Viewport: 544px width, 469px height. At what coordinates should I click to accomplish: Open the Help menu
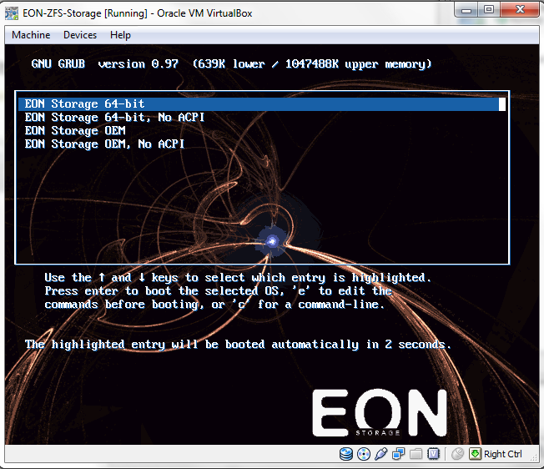(x=120, y=35)
